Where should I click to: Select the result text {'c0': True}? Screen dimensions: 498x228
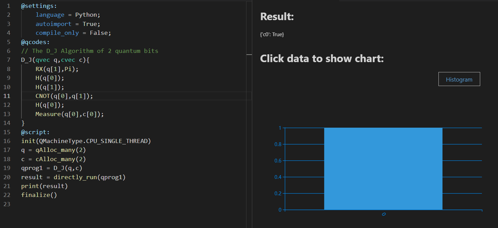click(x=272, y=34)
